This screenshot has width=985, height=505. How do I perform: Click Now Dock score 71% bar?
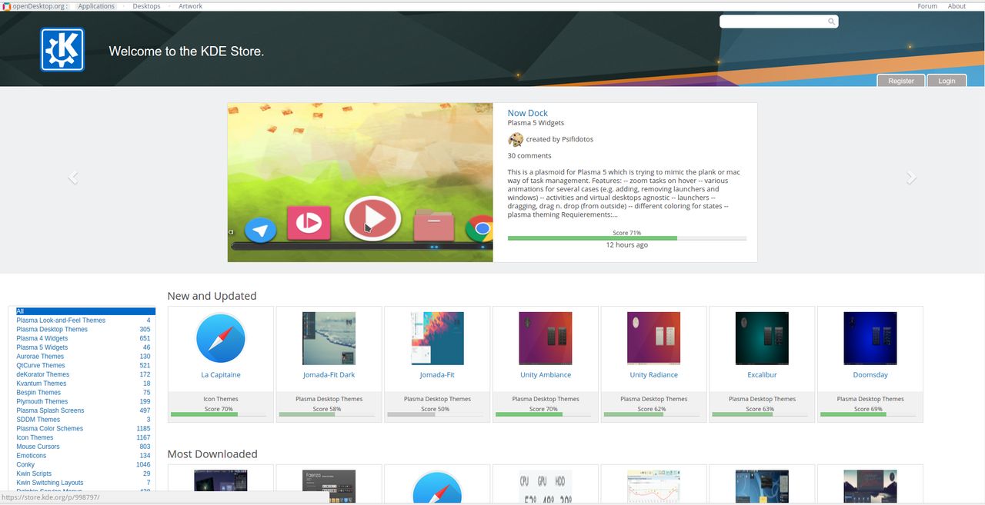[x=627, y=238]
